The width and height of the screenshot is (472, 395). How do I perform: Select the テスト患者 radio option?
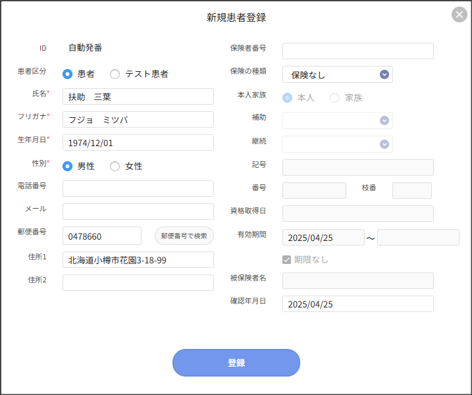[x=115, y=74]
